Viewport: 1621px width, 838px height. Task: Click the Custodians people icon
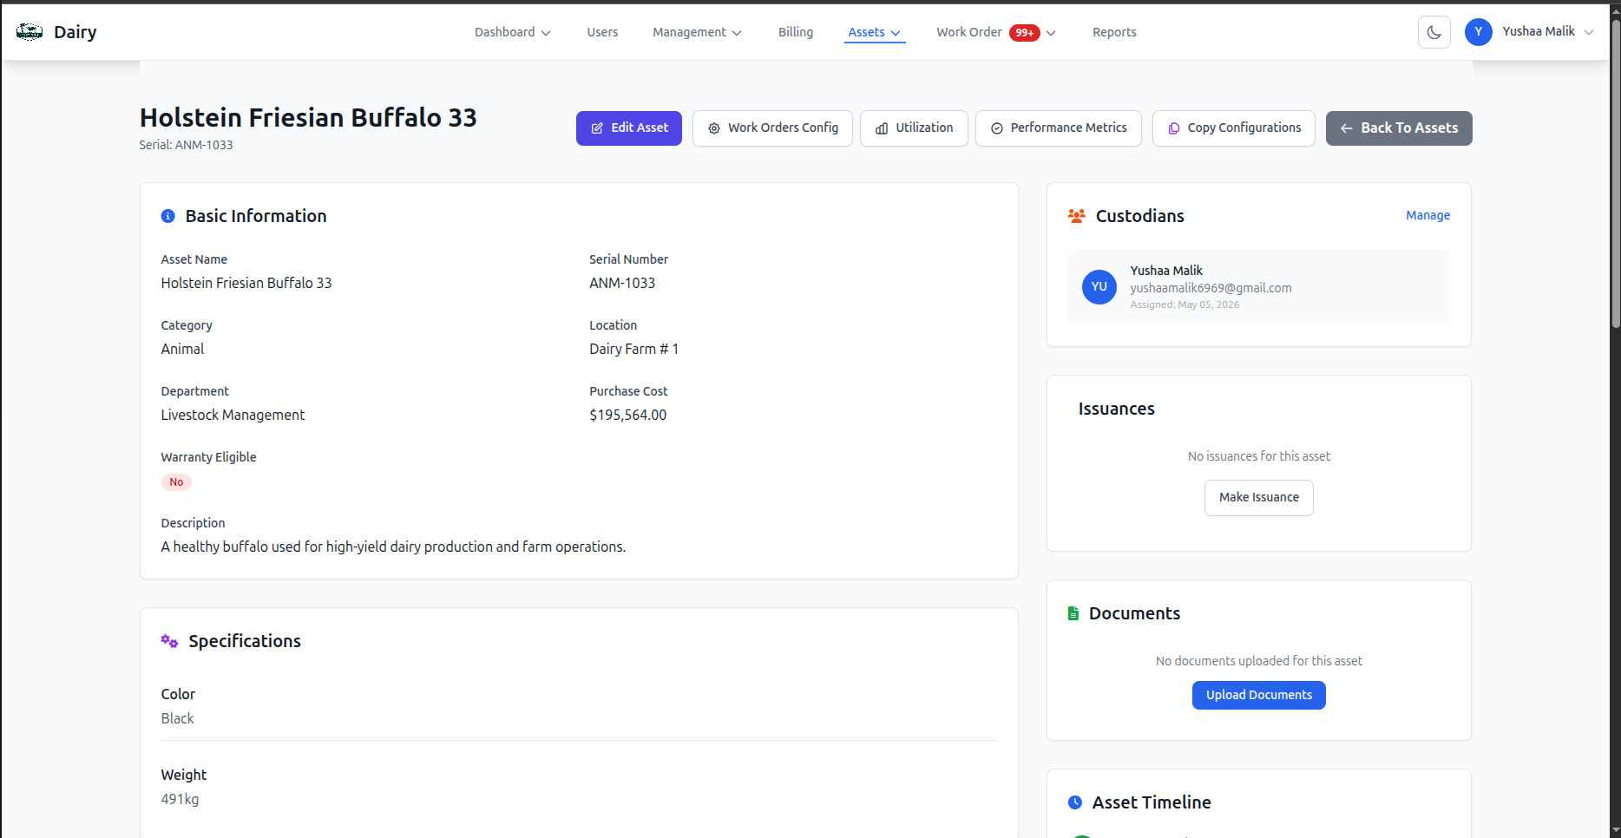pyautogui.click(x=1077, y=216)
